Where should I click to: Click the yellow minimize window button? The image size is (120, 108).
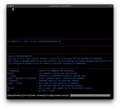click(10, 6)
